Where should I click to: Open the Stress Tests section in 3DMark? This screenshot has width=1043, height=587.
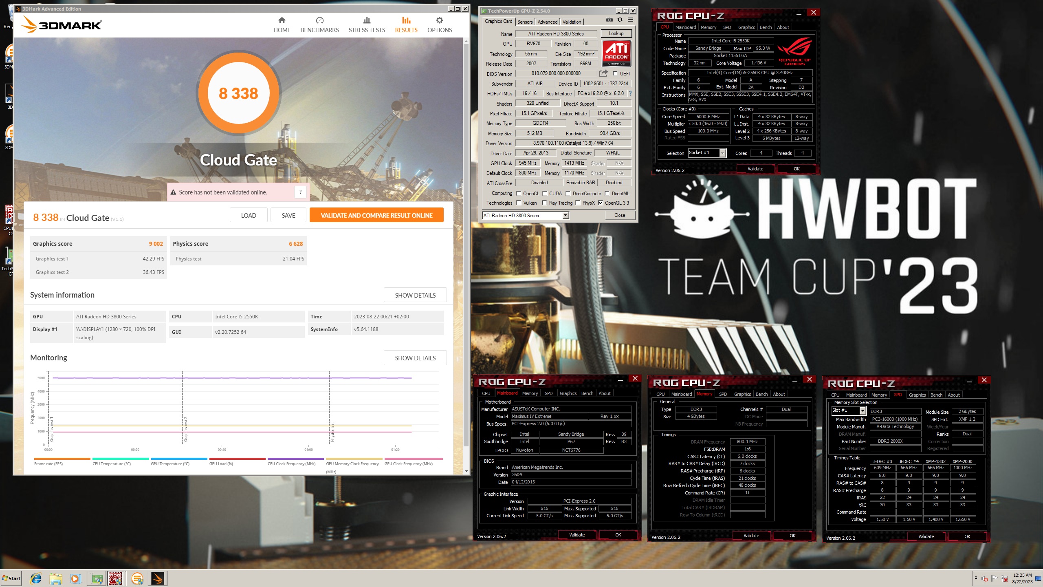click(x=367, y=25)
